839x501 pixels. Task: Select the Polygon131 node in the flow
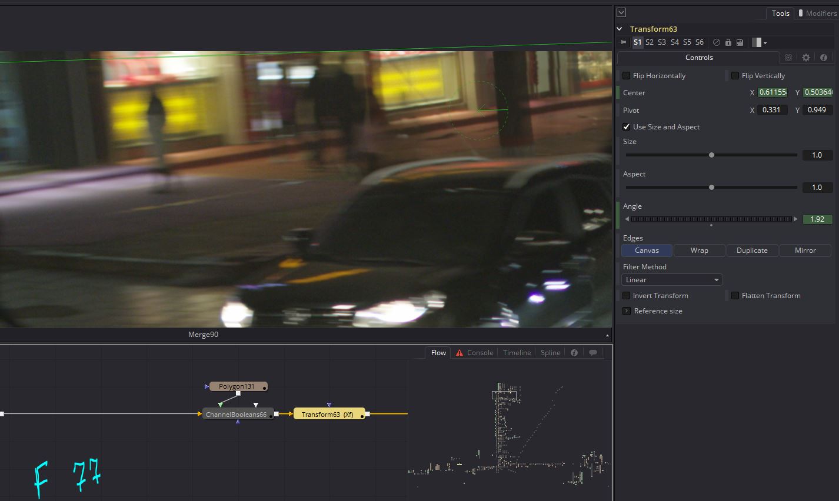pyautogui.click(x=237, y=386)
